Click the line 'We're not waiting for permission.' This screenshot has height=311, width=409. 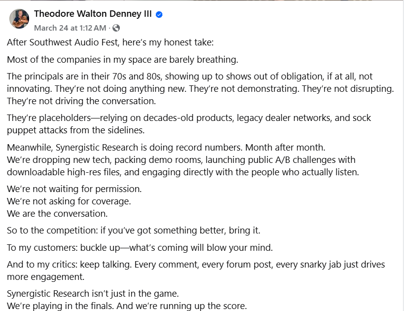pos(74,189)
